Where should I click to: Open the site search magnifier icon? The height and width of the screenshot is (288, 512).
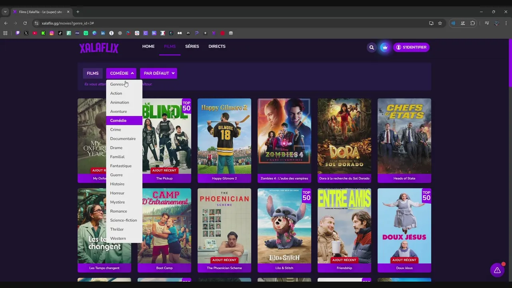click(372, 47)
